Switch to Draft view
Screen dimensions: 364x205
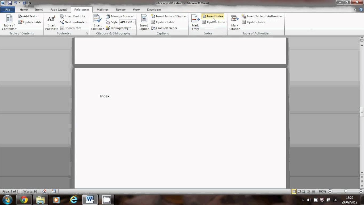click(313, 192)
